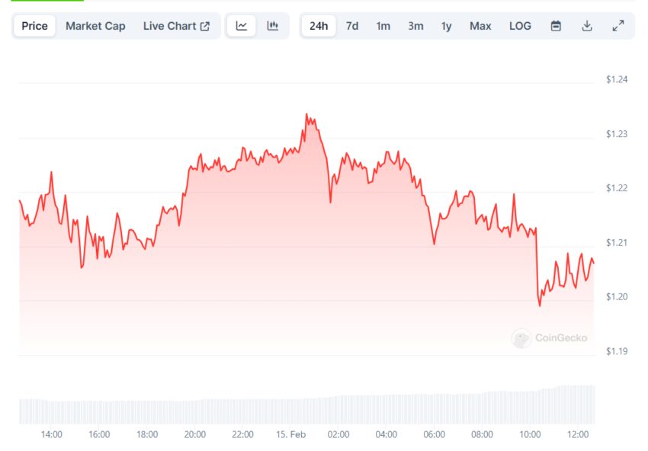The height and width of the screenshot is (451, 648).
Task: Switch to the Price tab
Action: click(x=35, y=26)
